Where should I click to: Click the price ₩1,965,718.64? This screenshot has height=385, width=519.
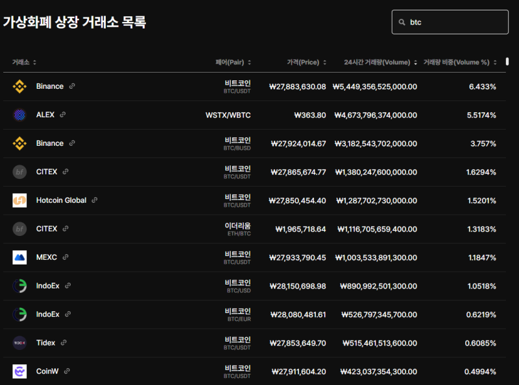coord(301,229)
